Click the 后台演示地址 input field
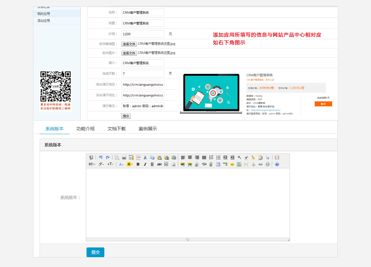The height and width of the screenshot is (267, 371). (x=143, y=95)
